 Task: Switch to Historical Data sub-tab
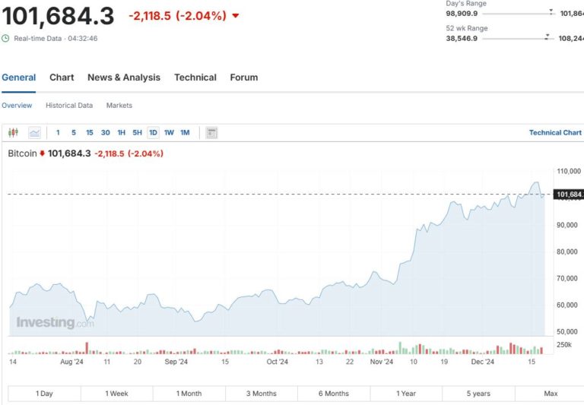[69, 106]
